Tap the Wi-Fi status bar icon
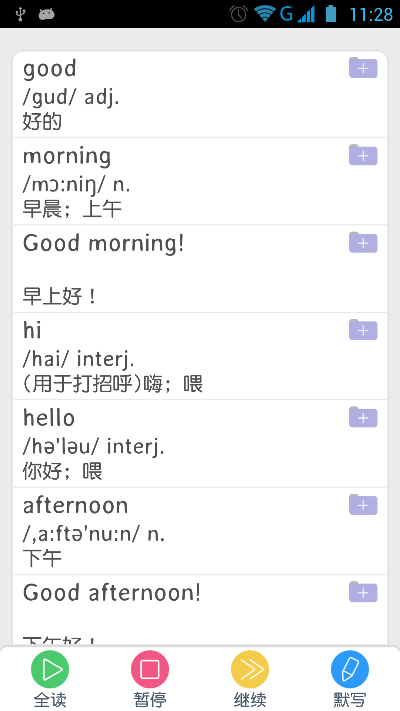 point(264,14)
